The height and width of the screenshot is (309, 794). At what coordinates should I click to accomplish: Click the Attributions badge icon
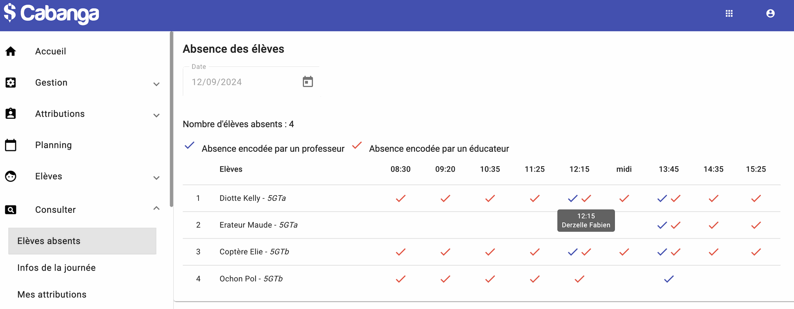point(11,113)
